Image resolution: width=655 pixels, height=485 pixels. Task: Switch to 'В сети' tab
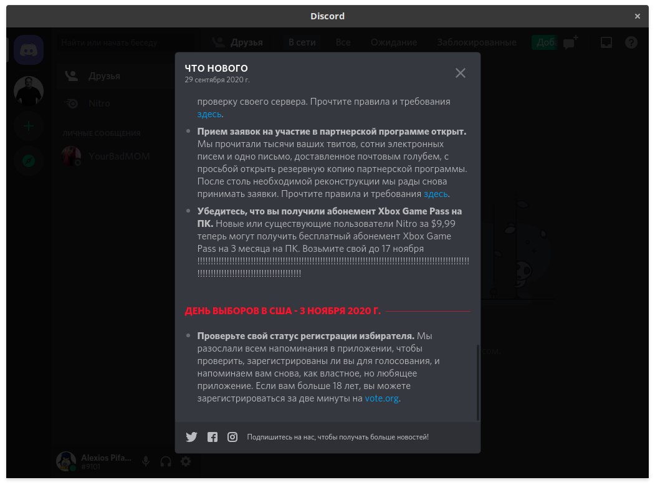click(302, 42)
